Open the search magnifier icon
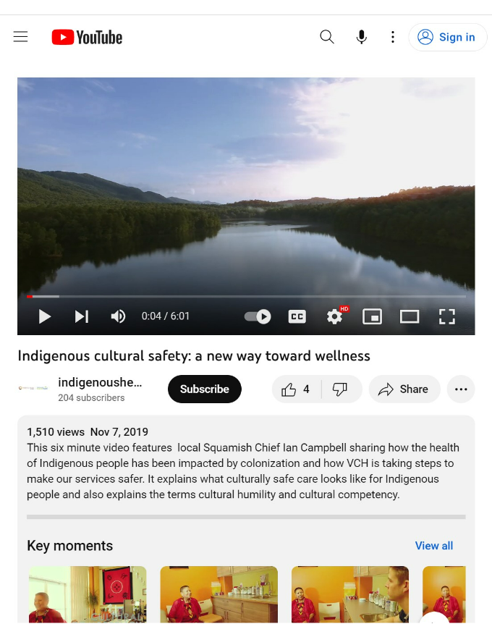This screenshot has width=492, height=637. [x=327, y=37]
